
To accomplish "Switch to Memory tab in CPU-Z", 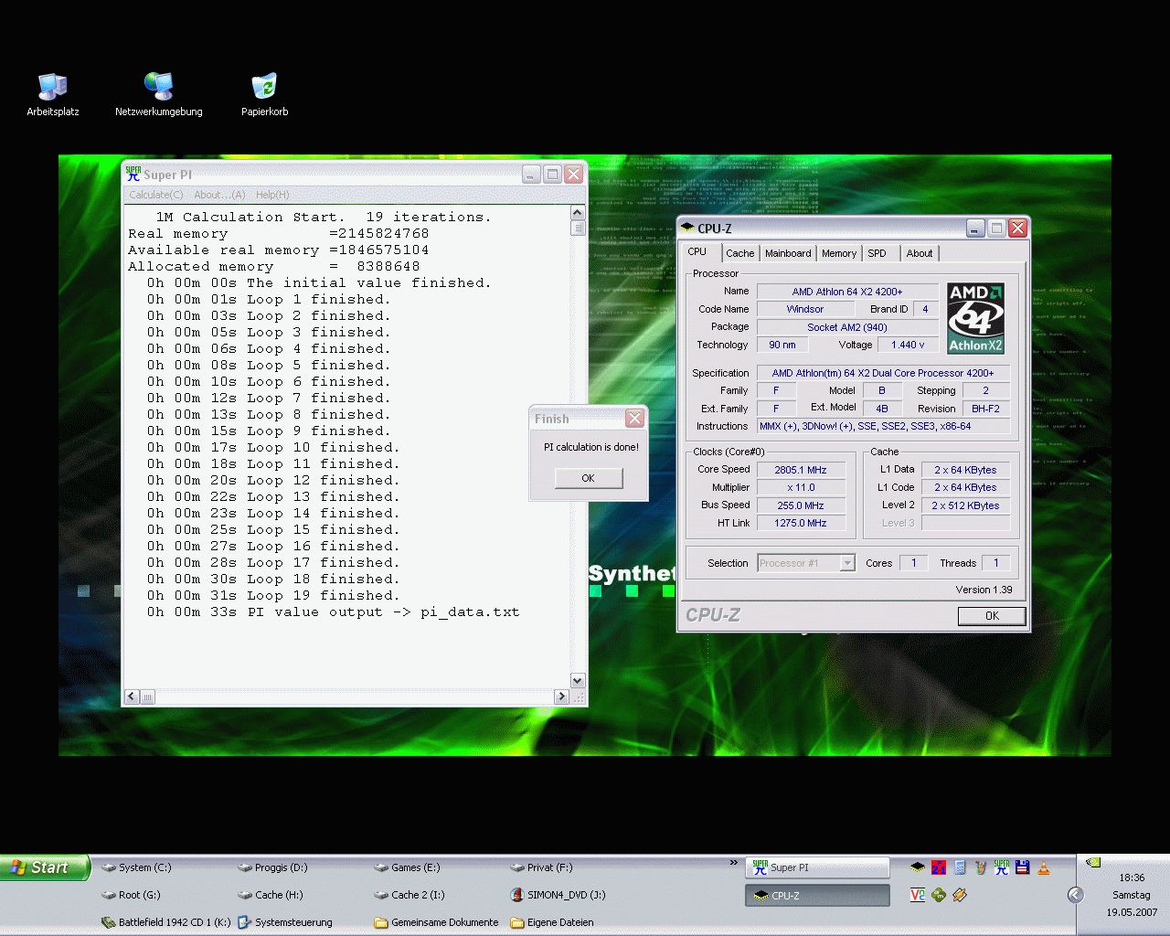I will coord(839,253).
